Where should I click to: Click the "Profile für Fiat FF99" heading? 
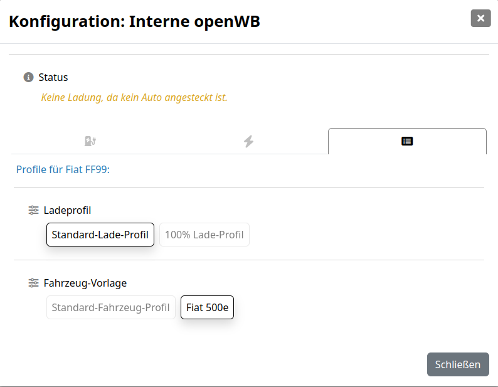coord(63,169)
